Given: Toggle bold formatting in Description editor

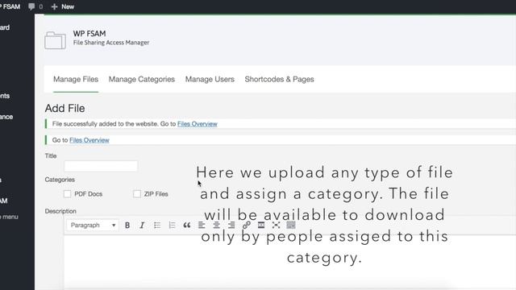Looking at the screenshot, I should pyautogui.click(x=127, y=226).
